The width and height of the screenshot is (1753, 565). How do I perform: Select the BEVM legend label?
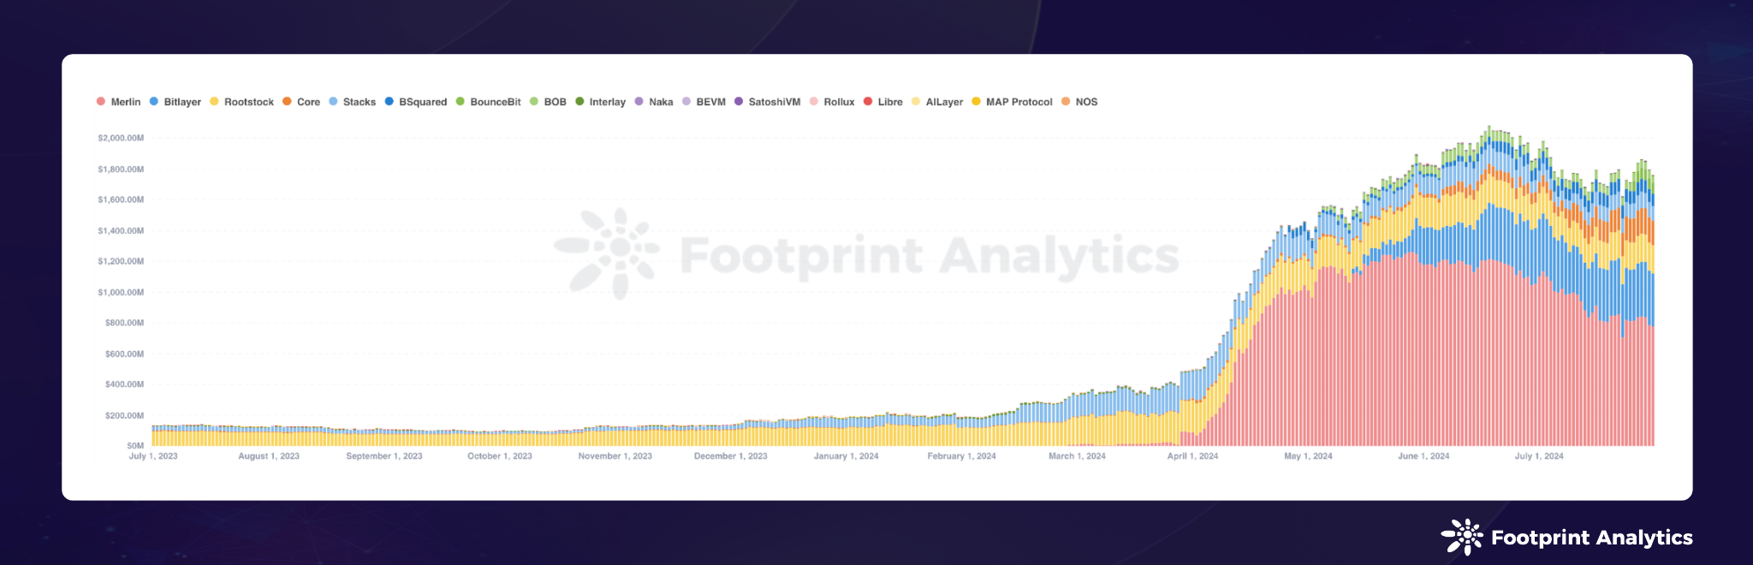coord(710,102)
